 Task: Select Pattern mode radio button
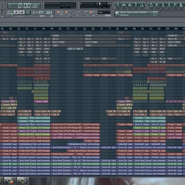(x=12, y=11)
